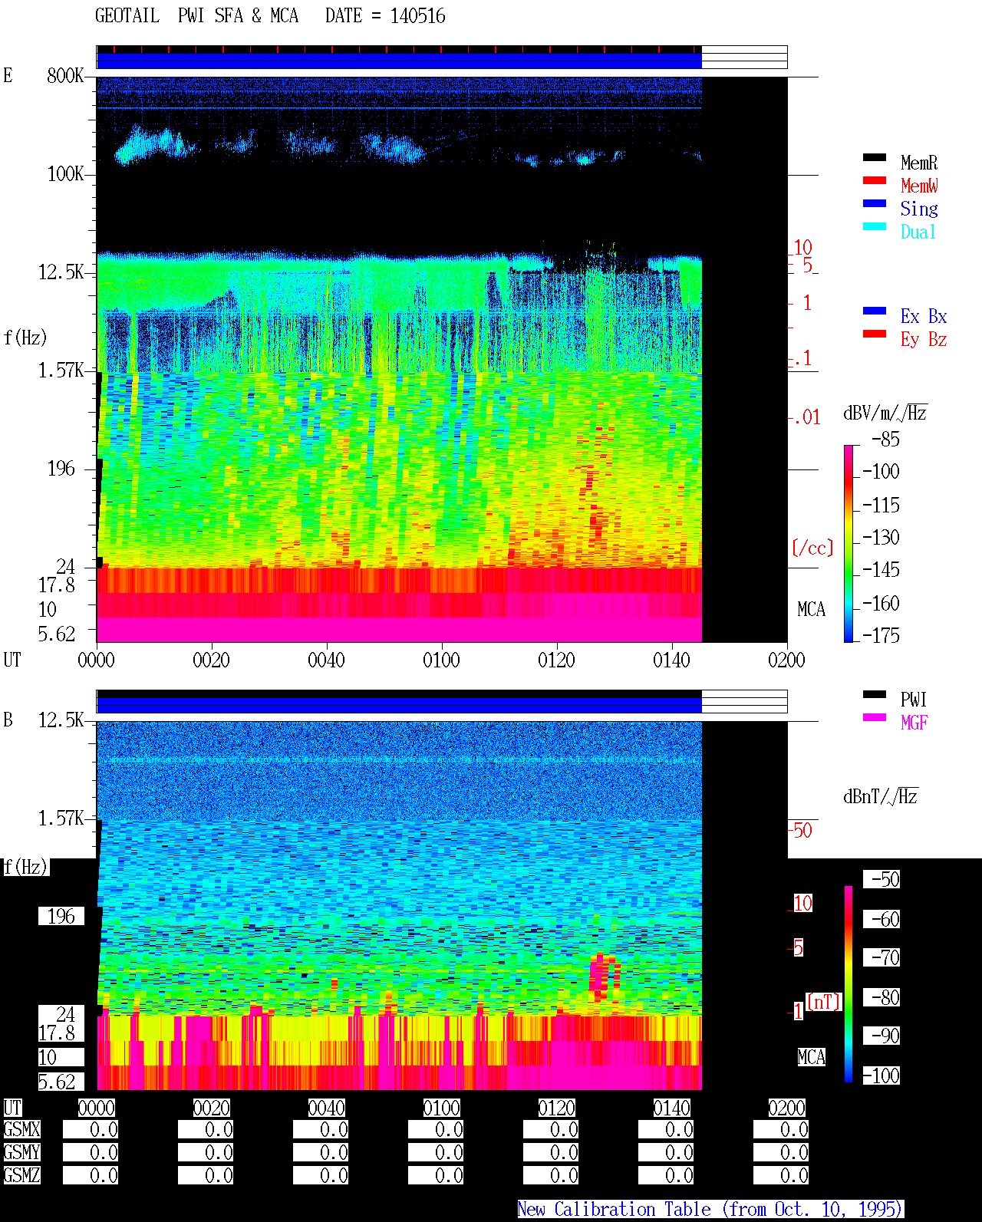Click the dBnT magnetic field color scale bar

pyautogui.click(x=849, y=984)
